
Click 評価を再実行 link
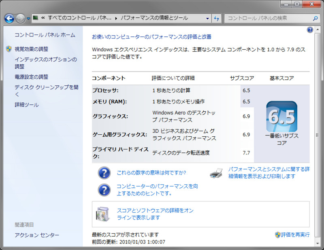(x=295, y=235)
